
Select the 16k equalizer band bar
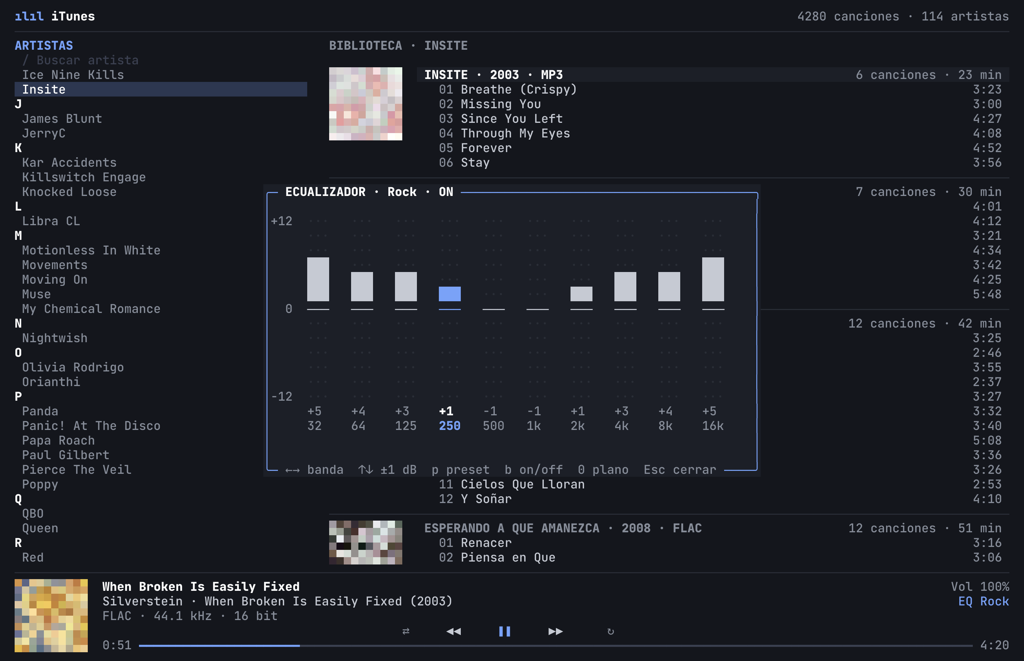713,279
